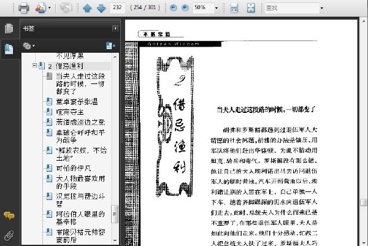Click the Print icon in the toolbar
This screenshot has width=368, height=246.
[23, 8]
